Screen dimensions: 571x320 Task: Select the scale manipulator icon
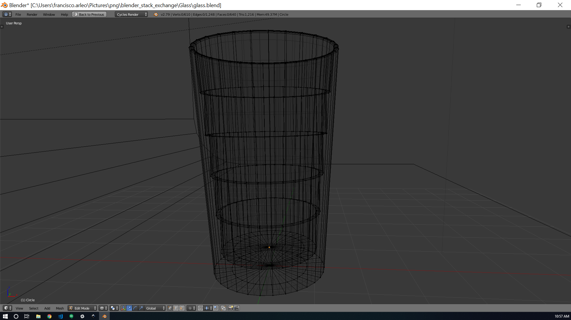(x=141, y=308)
